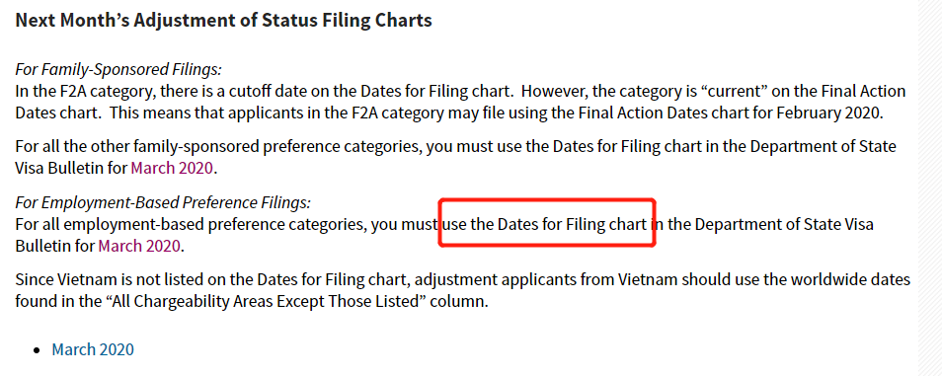
Task: Open the blue bulleted March 2020 link
Action: click(93, 349)
